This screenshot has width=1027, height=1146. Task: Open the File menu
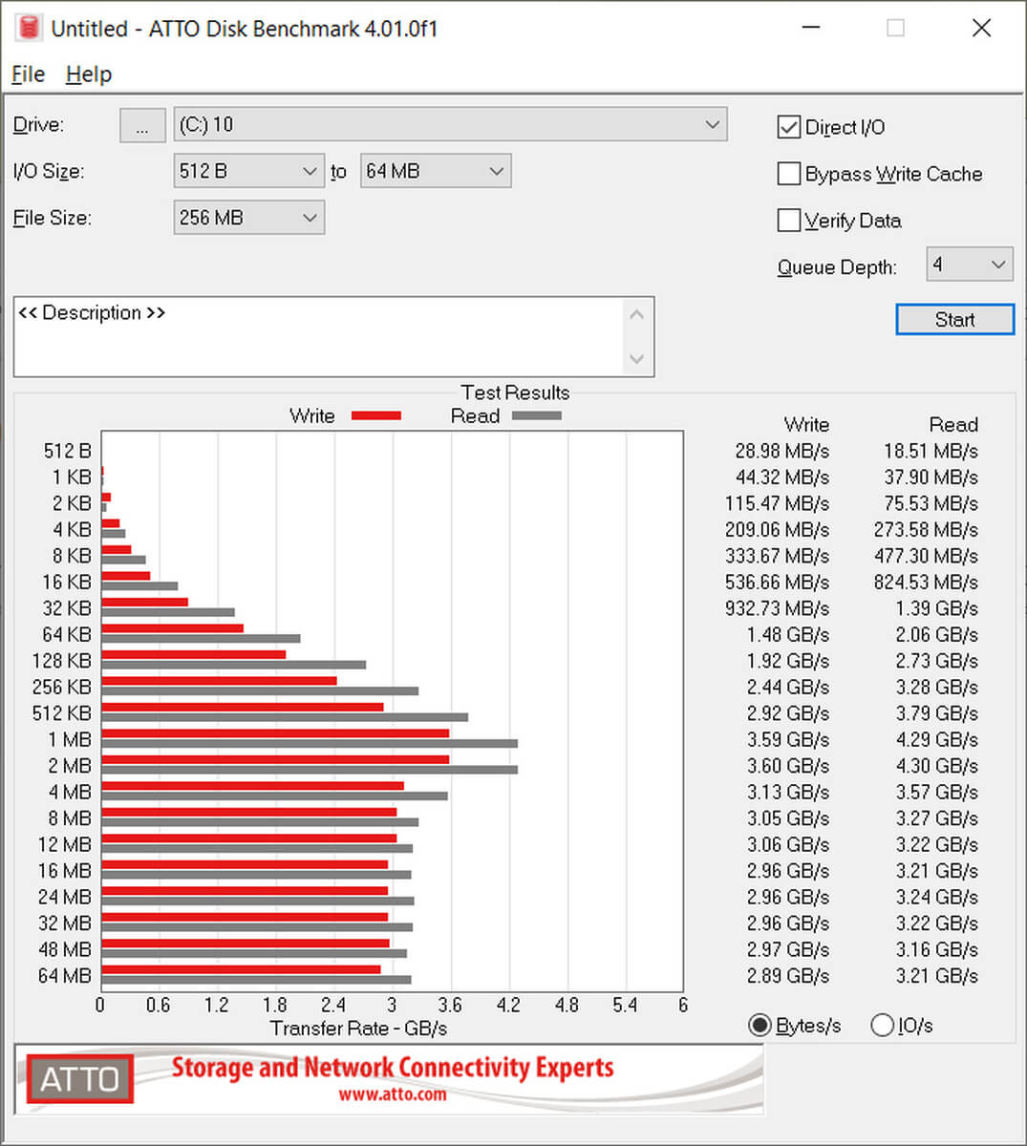pos(28,74)
